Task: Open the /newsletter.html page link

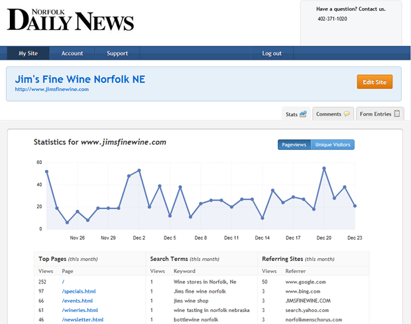Action: (83, 319)
